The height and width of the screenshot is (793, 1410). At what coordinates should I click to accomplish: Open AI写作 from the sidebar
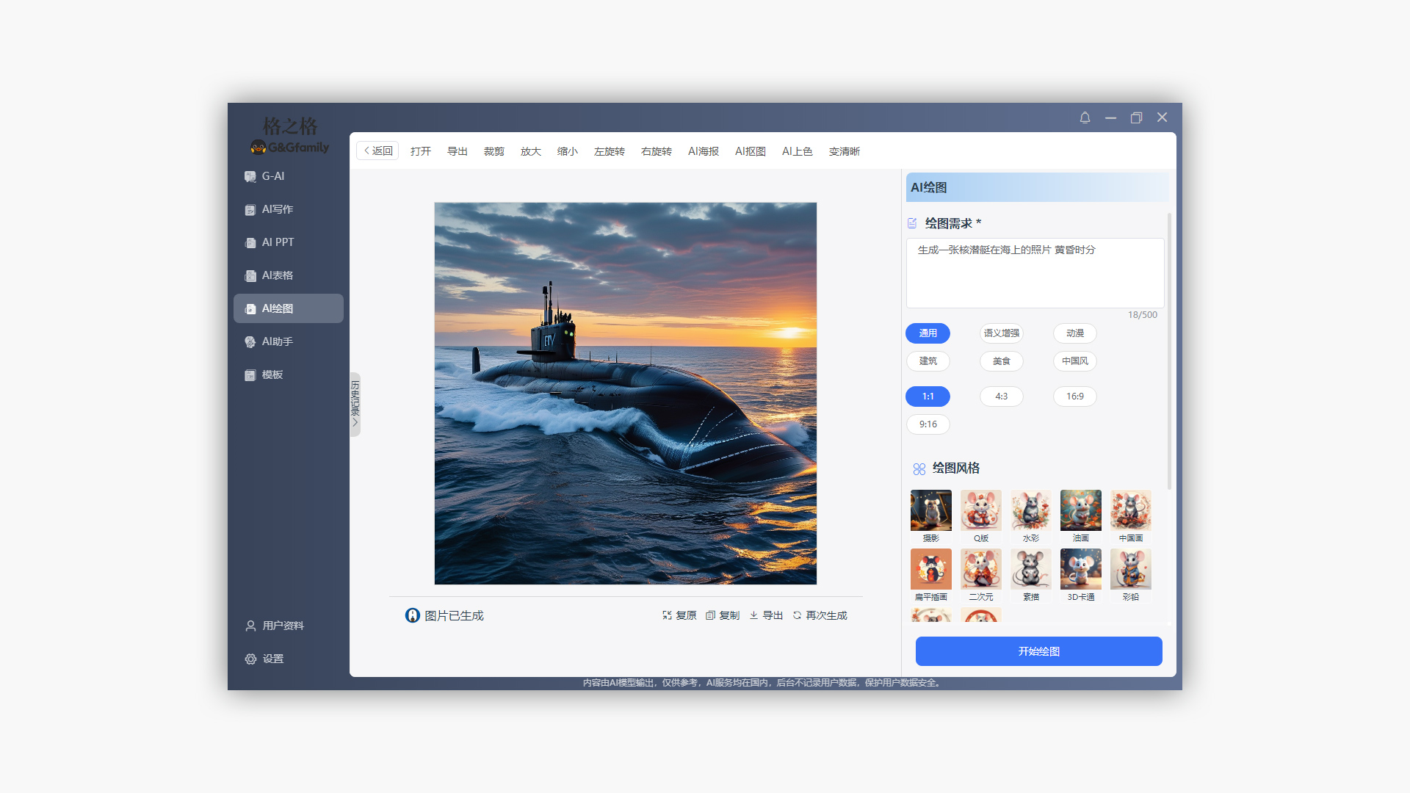(x=277, y=209)
